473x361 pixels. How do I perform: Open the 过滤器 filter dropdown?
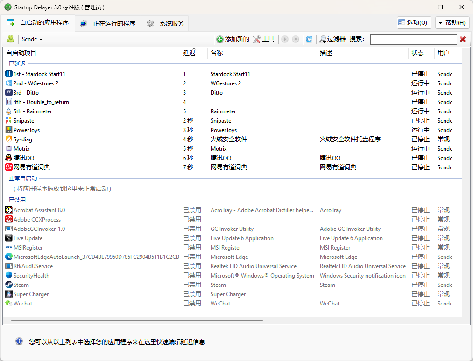[x=332, y=39]
